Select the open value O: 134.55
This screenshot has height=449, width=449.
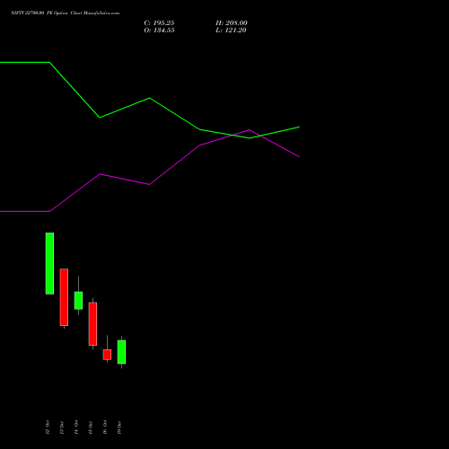[x=159, y=30]
